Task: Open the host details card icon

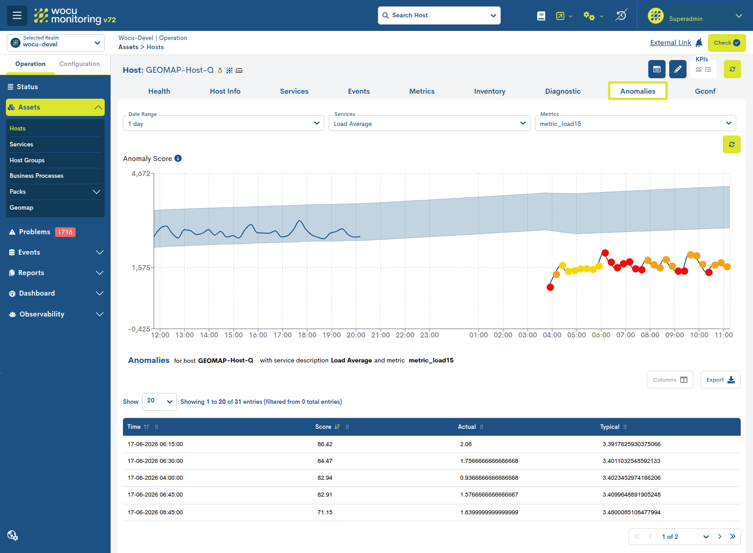Action: [656, 69]
